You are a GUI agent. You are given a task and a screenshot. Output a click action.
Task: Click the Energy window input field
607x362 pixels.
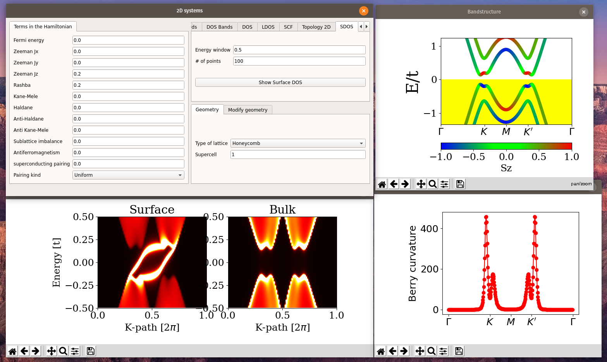pyautogui.click(x=299, y=50)
